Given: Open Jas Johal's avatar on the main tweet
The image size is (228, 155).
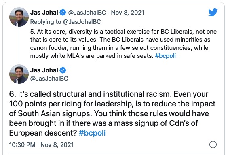Looking at the screenshot, I should point(19,74).
